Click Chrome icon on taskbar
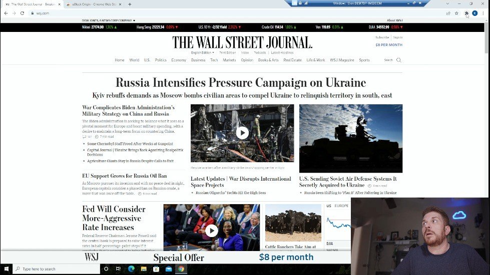This screenshot has height=275, width=490. pos(181,269)
